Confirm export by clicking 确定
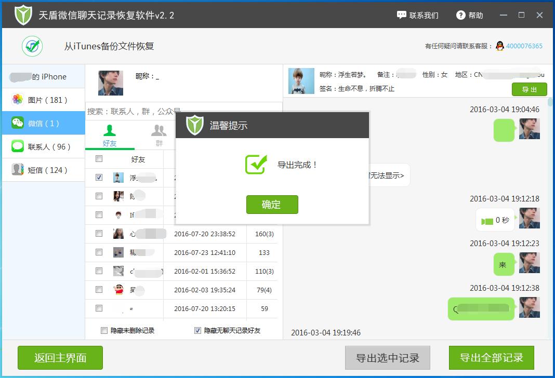555x378 pixels. point(272,205)
